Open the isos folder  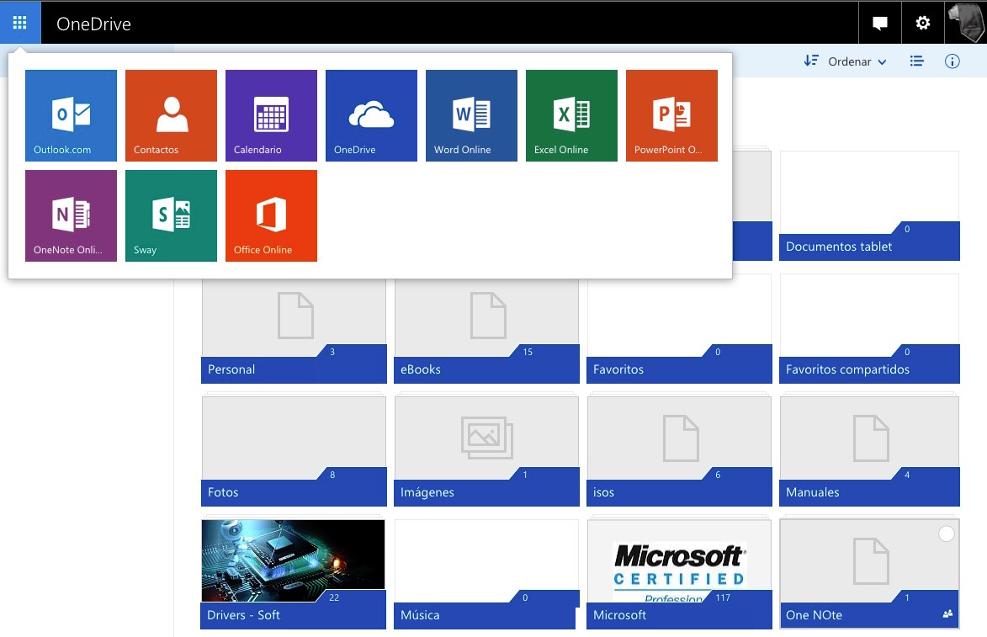pos(679,451)
